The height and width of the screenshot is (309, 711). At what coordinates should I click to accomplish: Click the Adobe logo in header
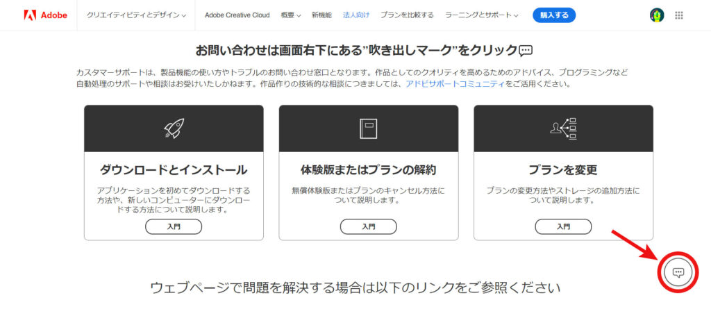tap(45, 15)
